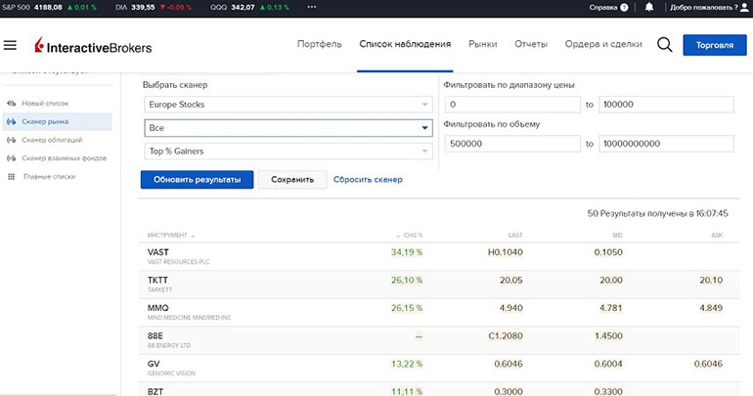Select the TKTT Tarkett row

pos(439,285)
